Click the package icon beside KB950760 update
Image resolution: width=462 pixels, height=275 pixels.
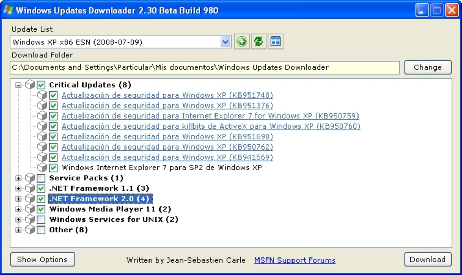click(x=42, y=126)
